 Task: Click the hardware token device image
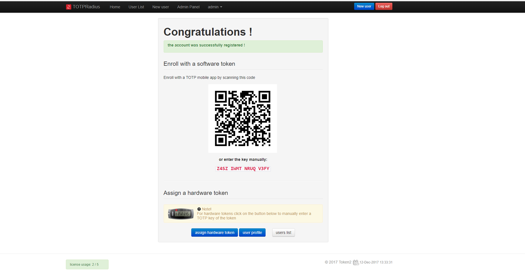click(x=180, y=213)
